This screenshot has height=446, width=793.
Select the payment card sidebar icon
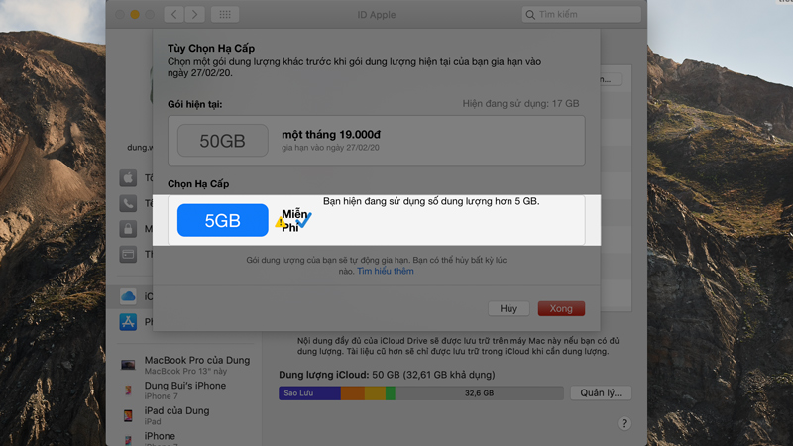[128, 255]
